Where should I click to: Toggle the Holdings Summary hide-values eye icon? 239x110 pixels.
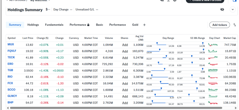pyautogui.click(x=222, y=10)
